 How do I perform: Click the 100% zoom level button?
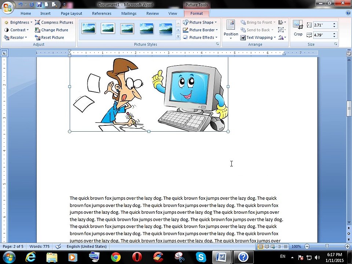pos(296,246)
